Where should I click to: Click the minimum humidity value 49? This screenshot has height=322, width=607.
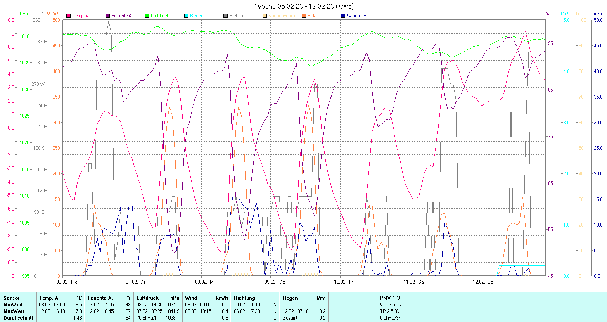128,304
